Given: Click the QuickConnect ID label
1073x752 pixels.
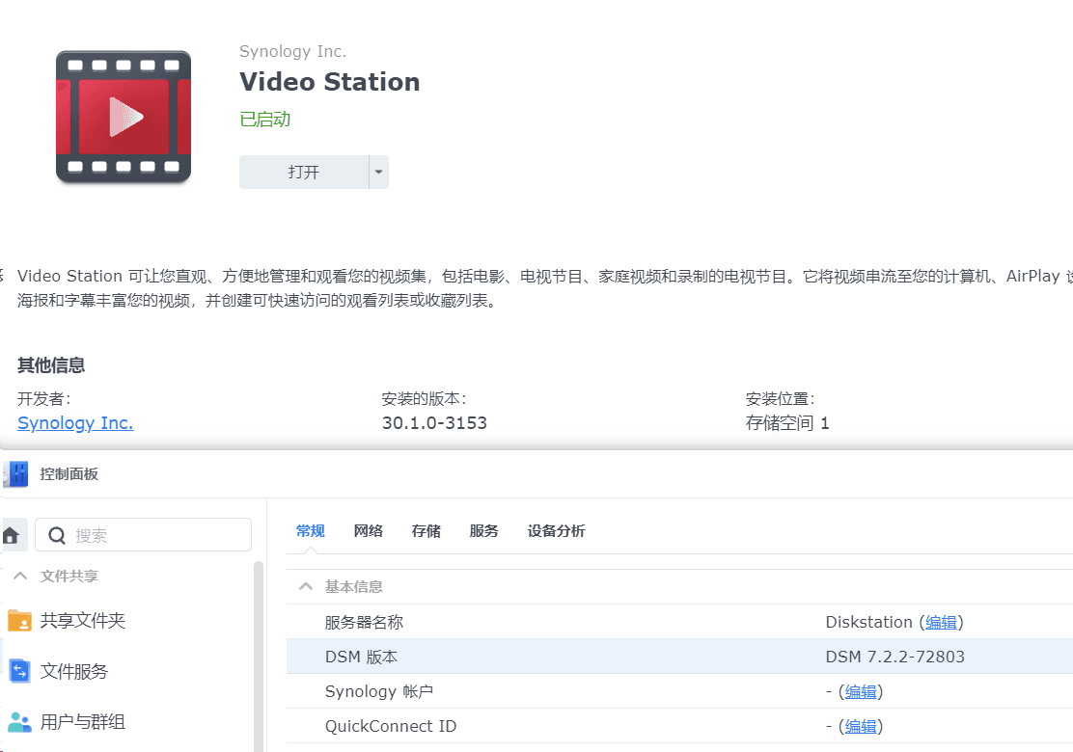Looking at the screenshot, I should (x=391, y=727).
